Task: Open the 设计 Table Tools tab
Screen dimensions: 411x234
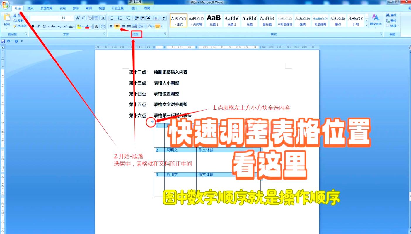Action: pos(134,8)
